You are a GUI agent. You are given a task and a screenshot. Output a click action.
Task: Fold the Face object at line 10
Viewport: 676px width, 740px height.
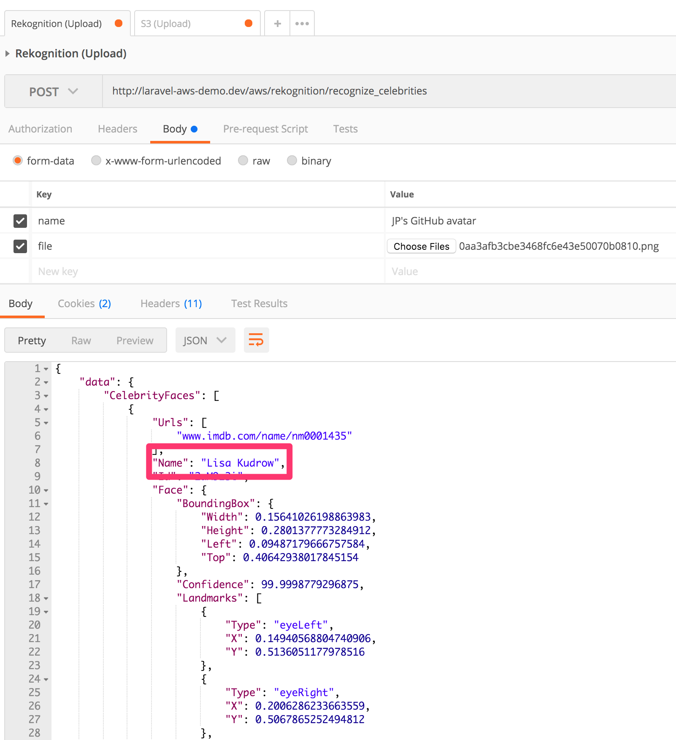pos(46,491)
